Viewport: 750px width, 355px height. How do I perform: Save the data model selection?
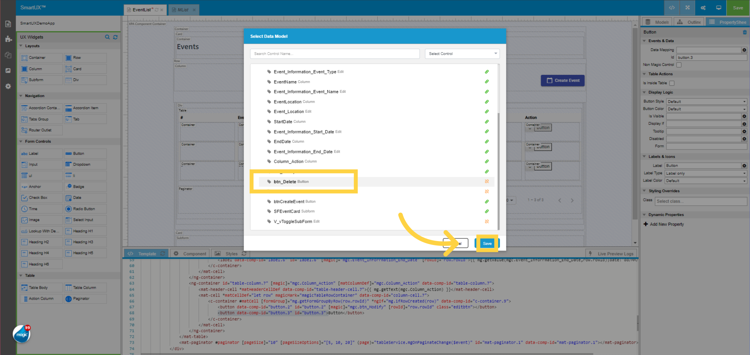(x=487, y=243)
